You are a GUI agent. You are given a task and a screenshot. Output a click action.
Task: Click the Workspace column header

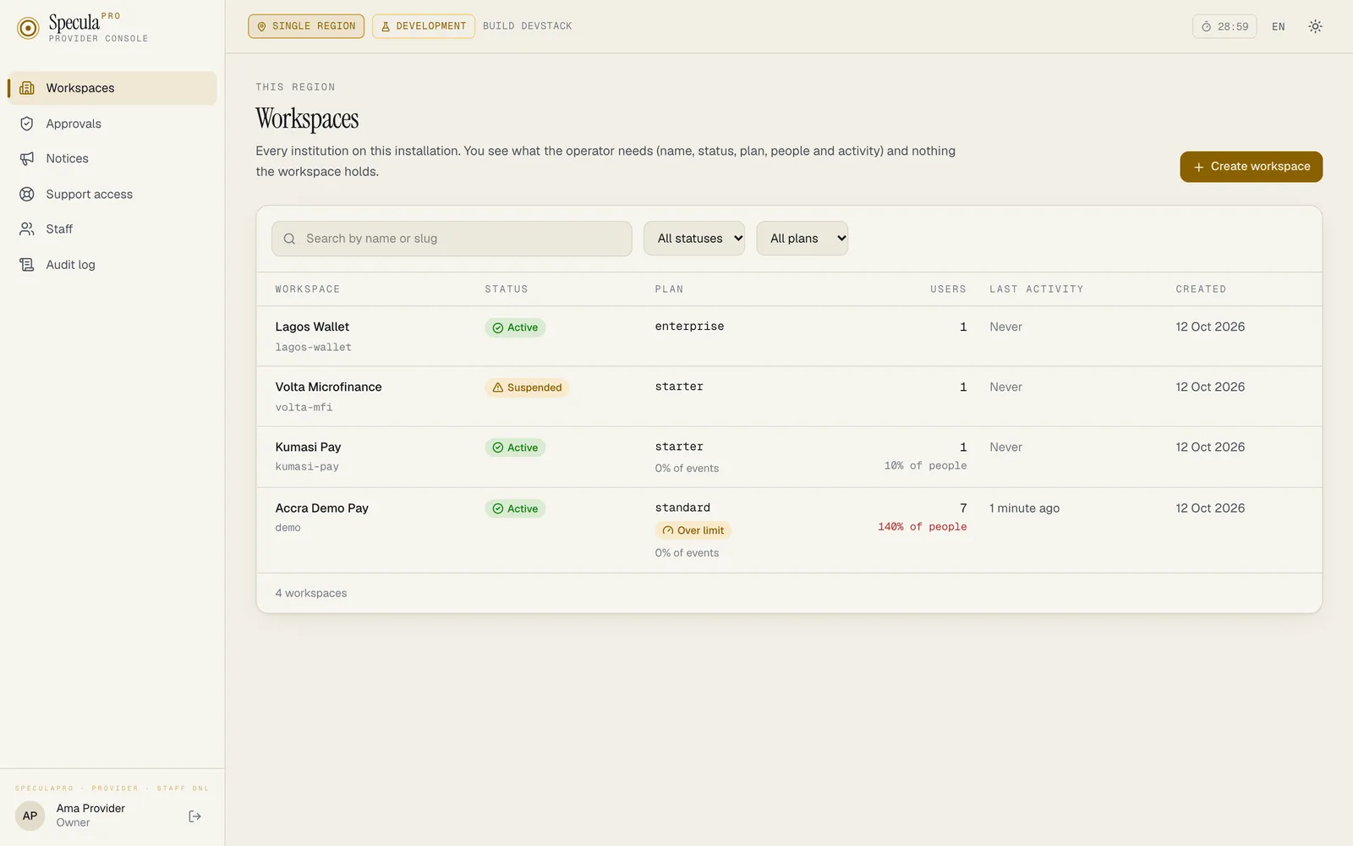tap(308, 289)
